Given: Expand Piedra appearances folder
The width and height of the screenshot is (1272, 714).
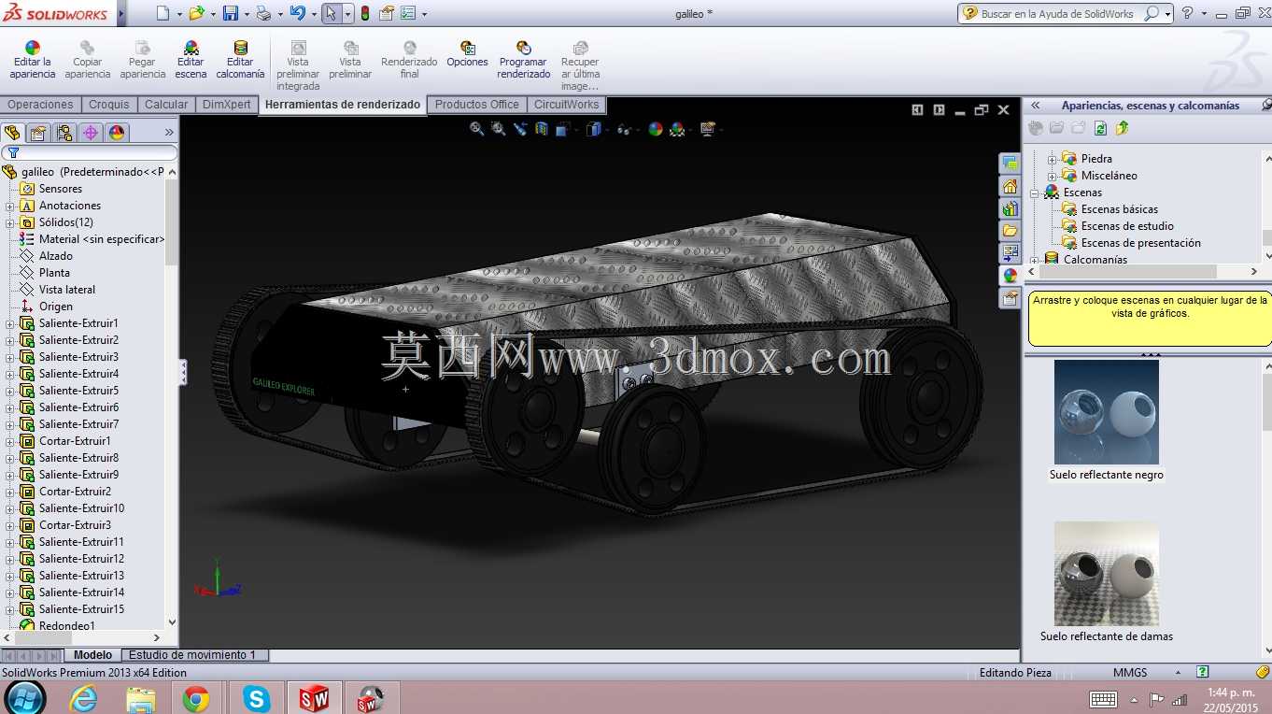Looking at the screenshot, I should [1052, 159].
